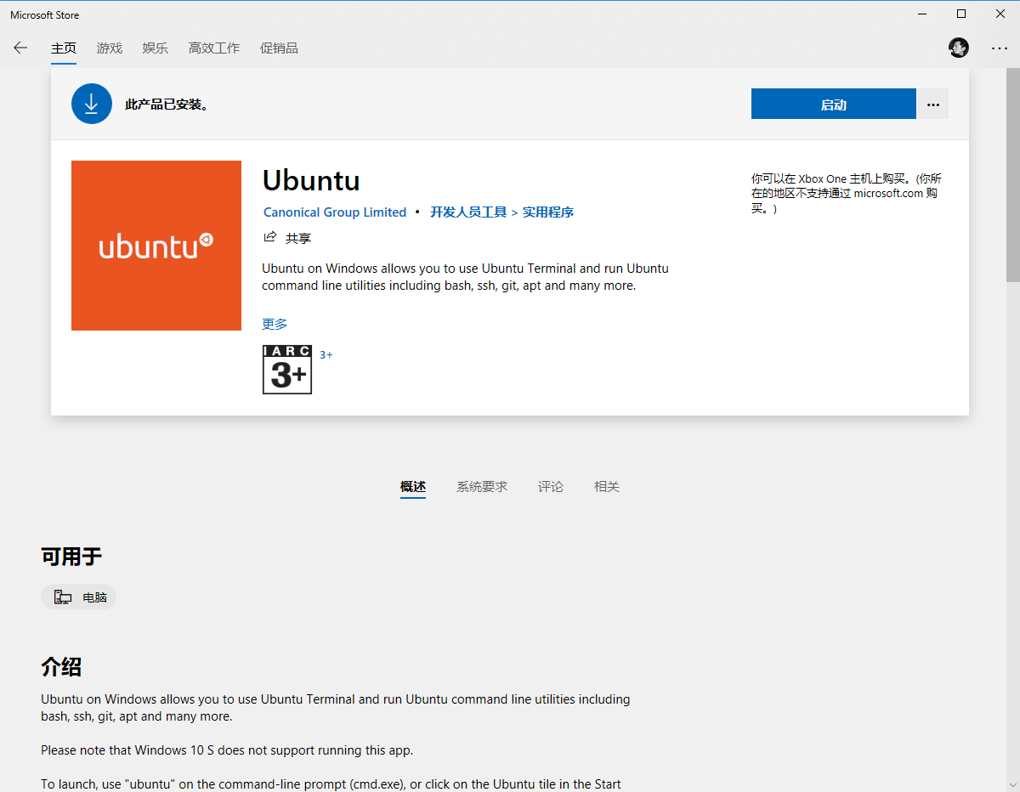The width and height of the screenshot is (1020, 792).
Task: Click the PC device icon under 可用于
Action: pos(63,597)
